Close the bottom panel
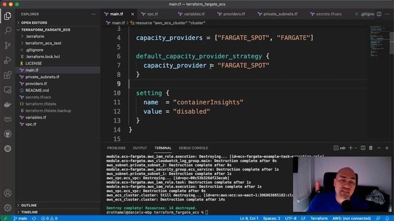Screen dimensions: 394x221 point(387,148)
